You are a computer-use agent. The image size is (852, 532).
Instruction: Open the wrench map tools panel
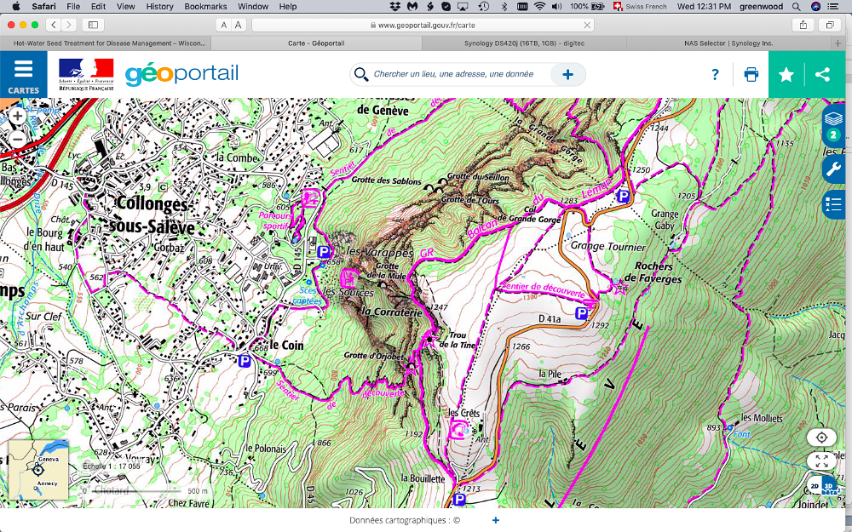coord(833,168)
